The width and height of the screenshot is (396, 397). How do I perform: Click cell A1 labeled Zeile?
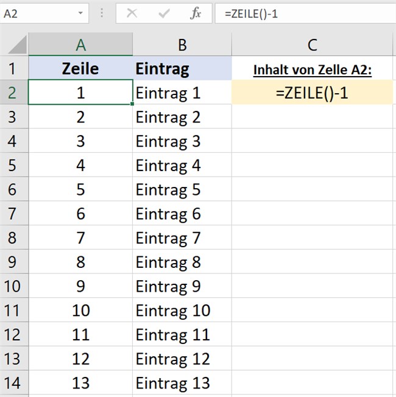pos(80,69)
